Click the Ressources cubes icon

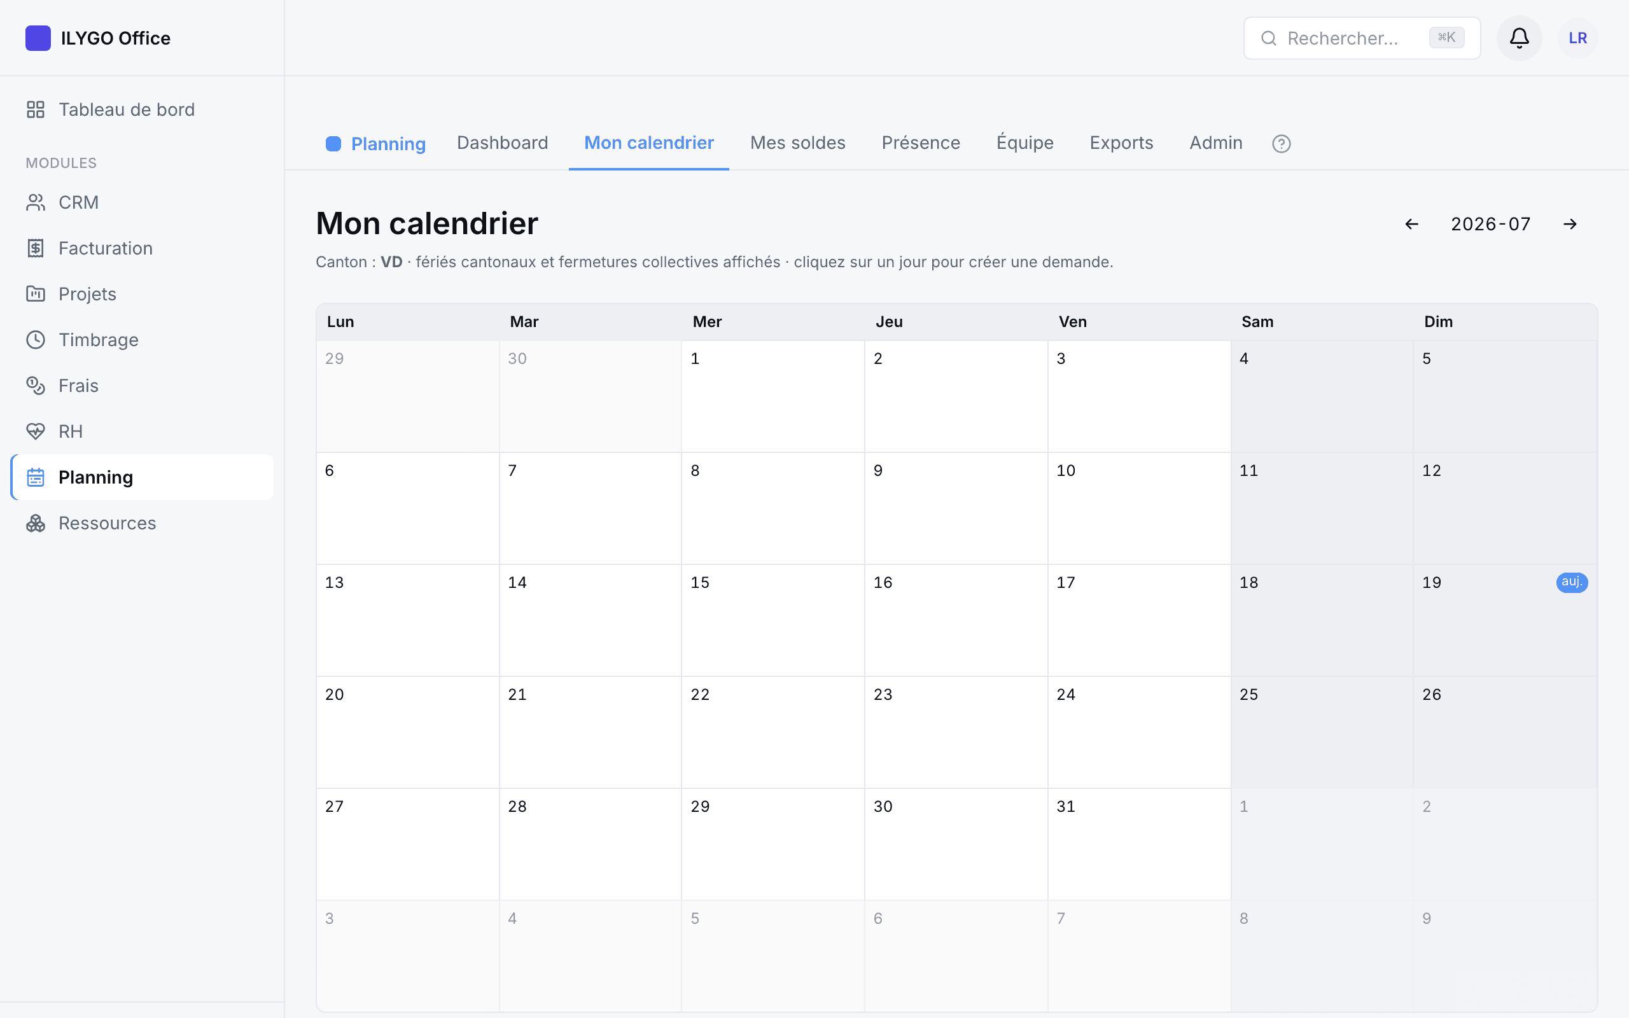click(x=36, y=522)
